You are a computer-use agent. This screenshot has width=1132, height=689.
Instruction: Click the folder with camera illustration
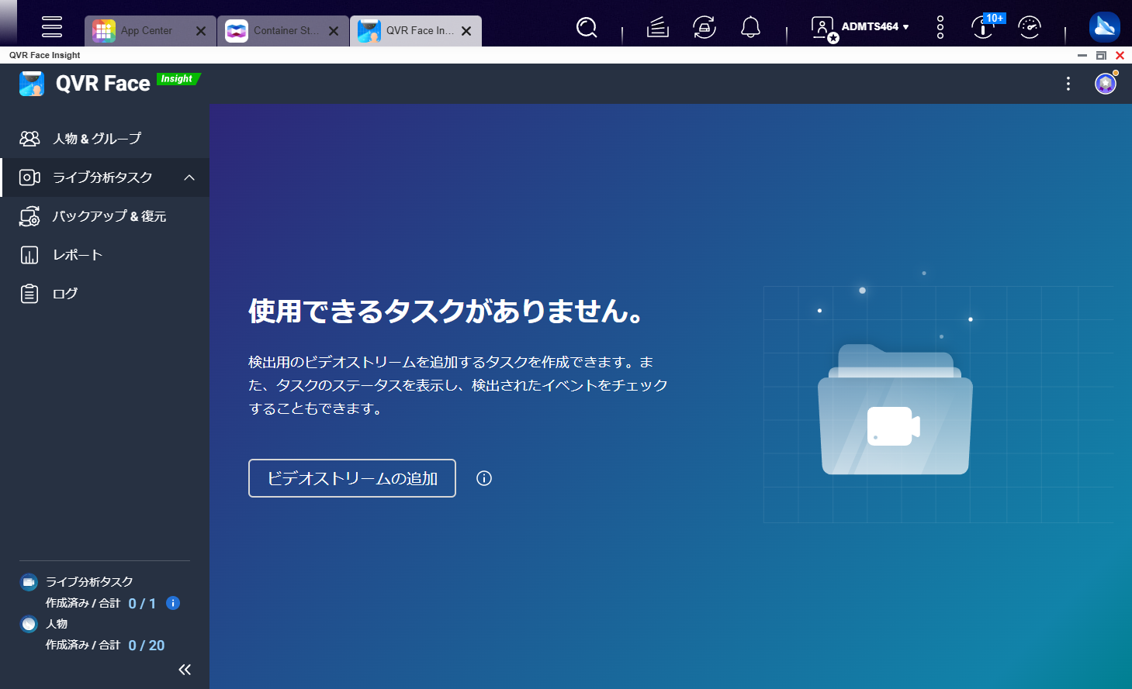click(x=895, y=410)
